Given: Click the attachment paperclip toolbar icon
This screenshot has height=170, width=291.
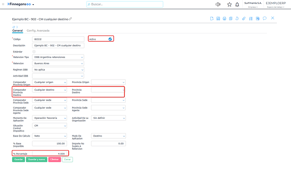Looking at the screenshot, I should [244, 19].
